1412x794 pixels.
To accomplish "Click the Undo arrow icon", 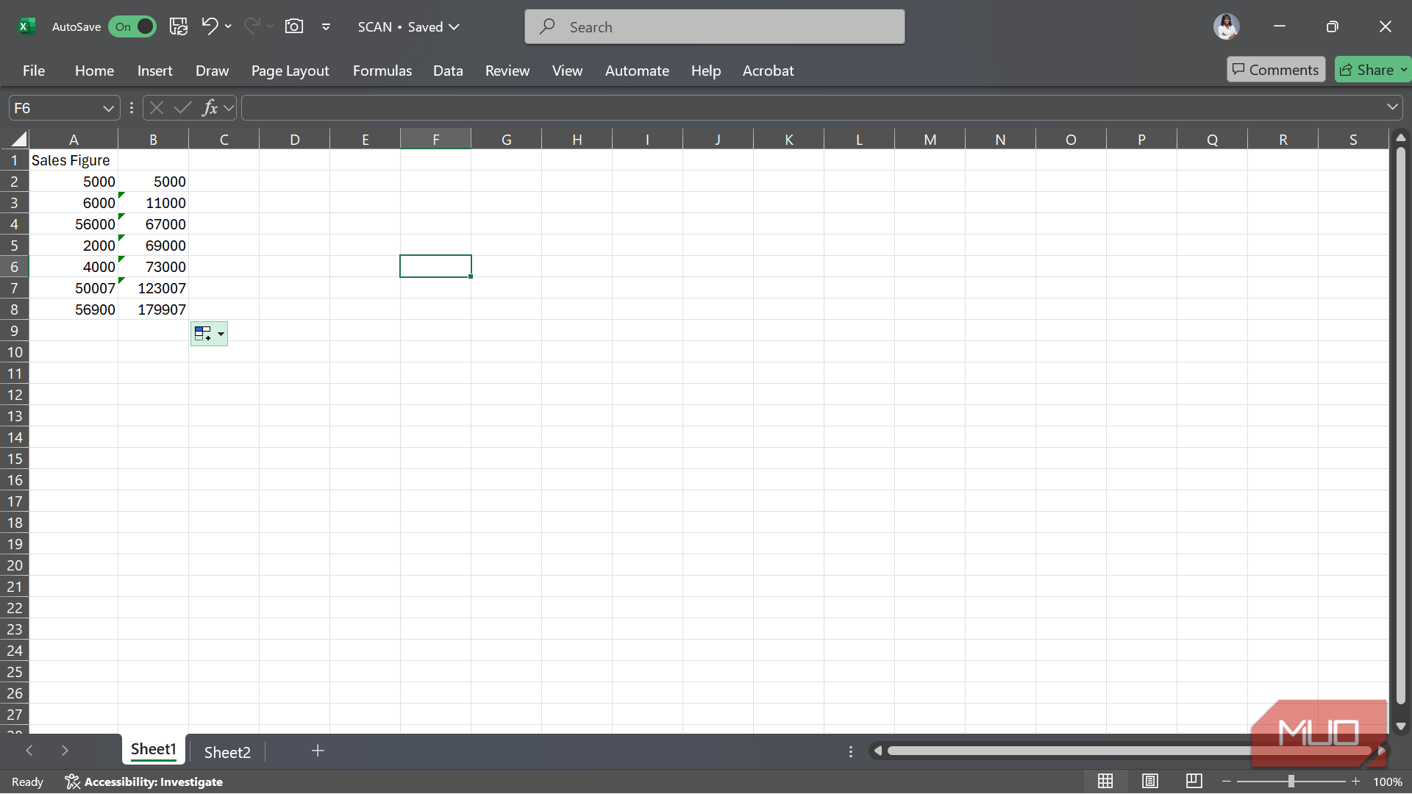I will pyautogui.click(x=209, y=26).
